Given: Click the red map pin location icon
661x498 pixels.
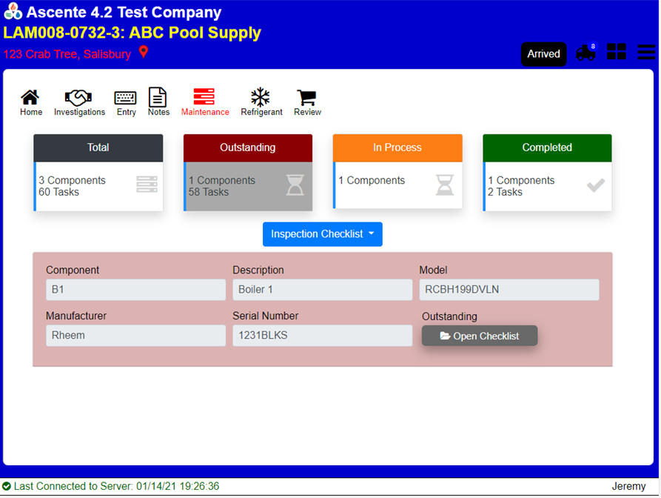Looking at the screenshot, I should [x=144, y=53].
